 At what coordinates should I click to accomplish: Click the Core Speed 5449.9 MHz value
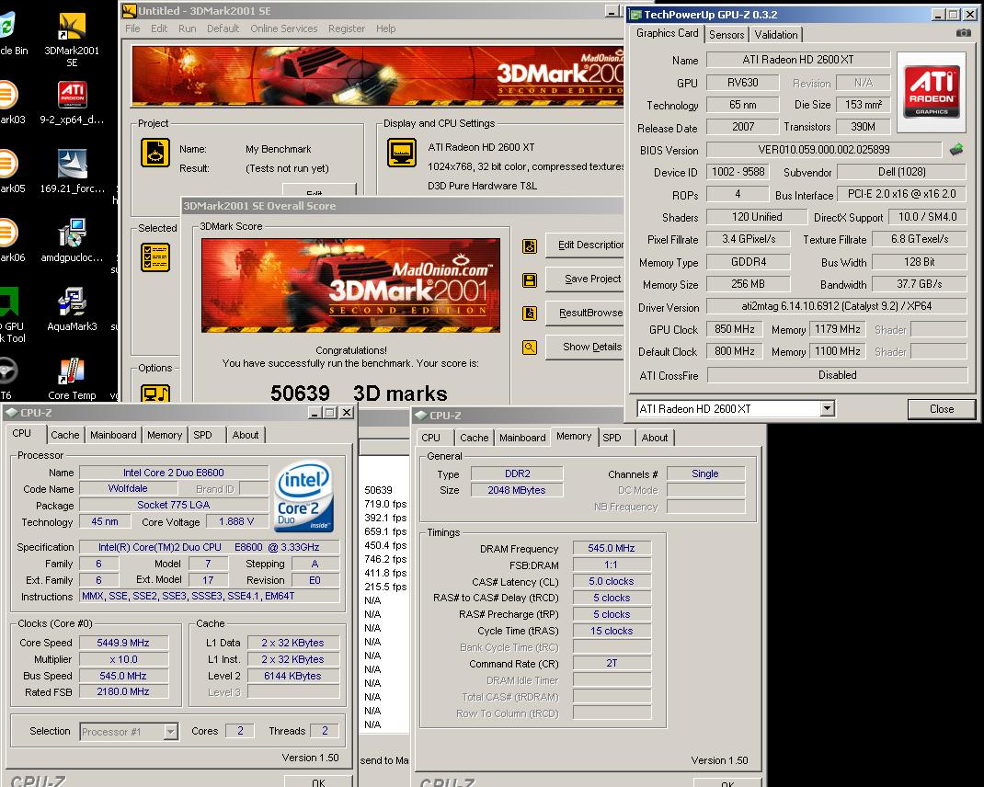[x=123, y=643]
